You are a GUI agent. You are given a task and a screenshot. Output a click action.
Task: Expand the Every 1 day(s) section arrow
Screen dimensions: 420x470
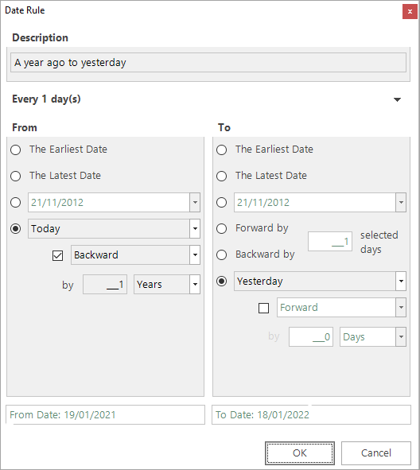(x=397, y=99)
